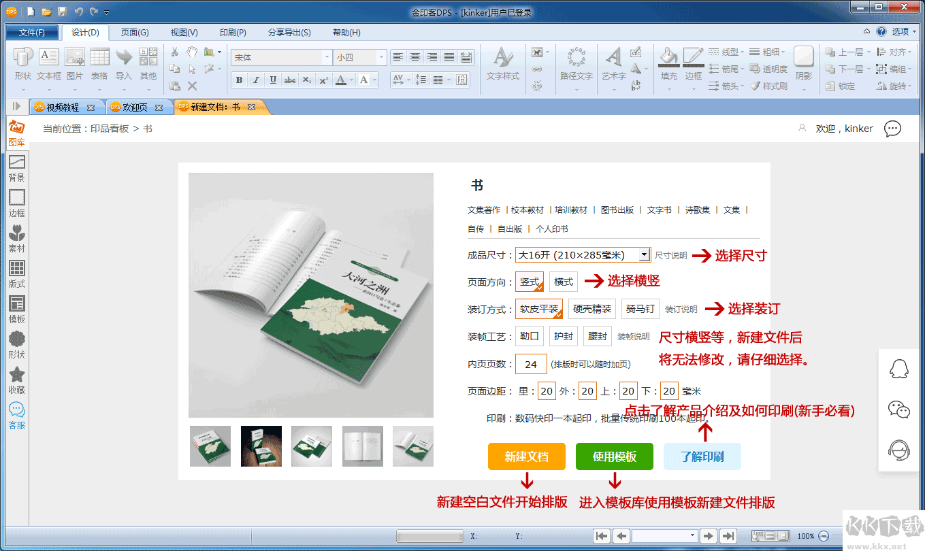Screen dimensions: 925x551
Task: Open the 页面(G) ribbon tab
Action: click(135, 33)
